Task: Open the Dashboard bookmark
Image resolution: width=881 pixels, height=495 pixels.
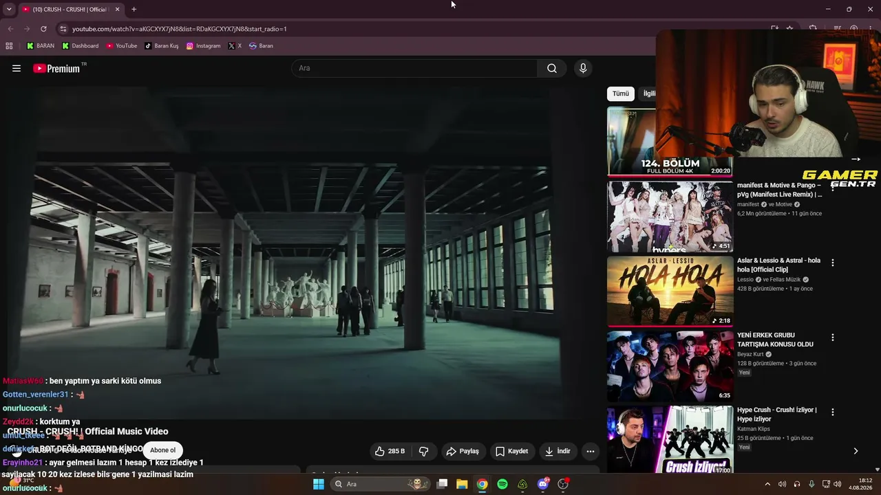Action: pos(80,46)
